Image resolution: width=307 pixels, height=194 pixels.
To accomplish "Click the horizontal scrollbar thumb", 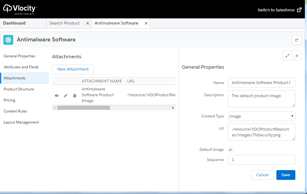I will click(x=84, y=108).
